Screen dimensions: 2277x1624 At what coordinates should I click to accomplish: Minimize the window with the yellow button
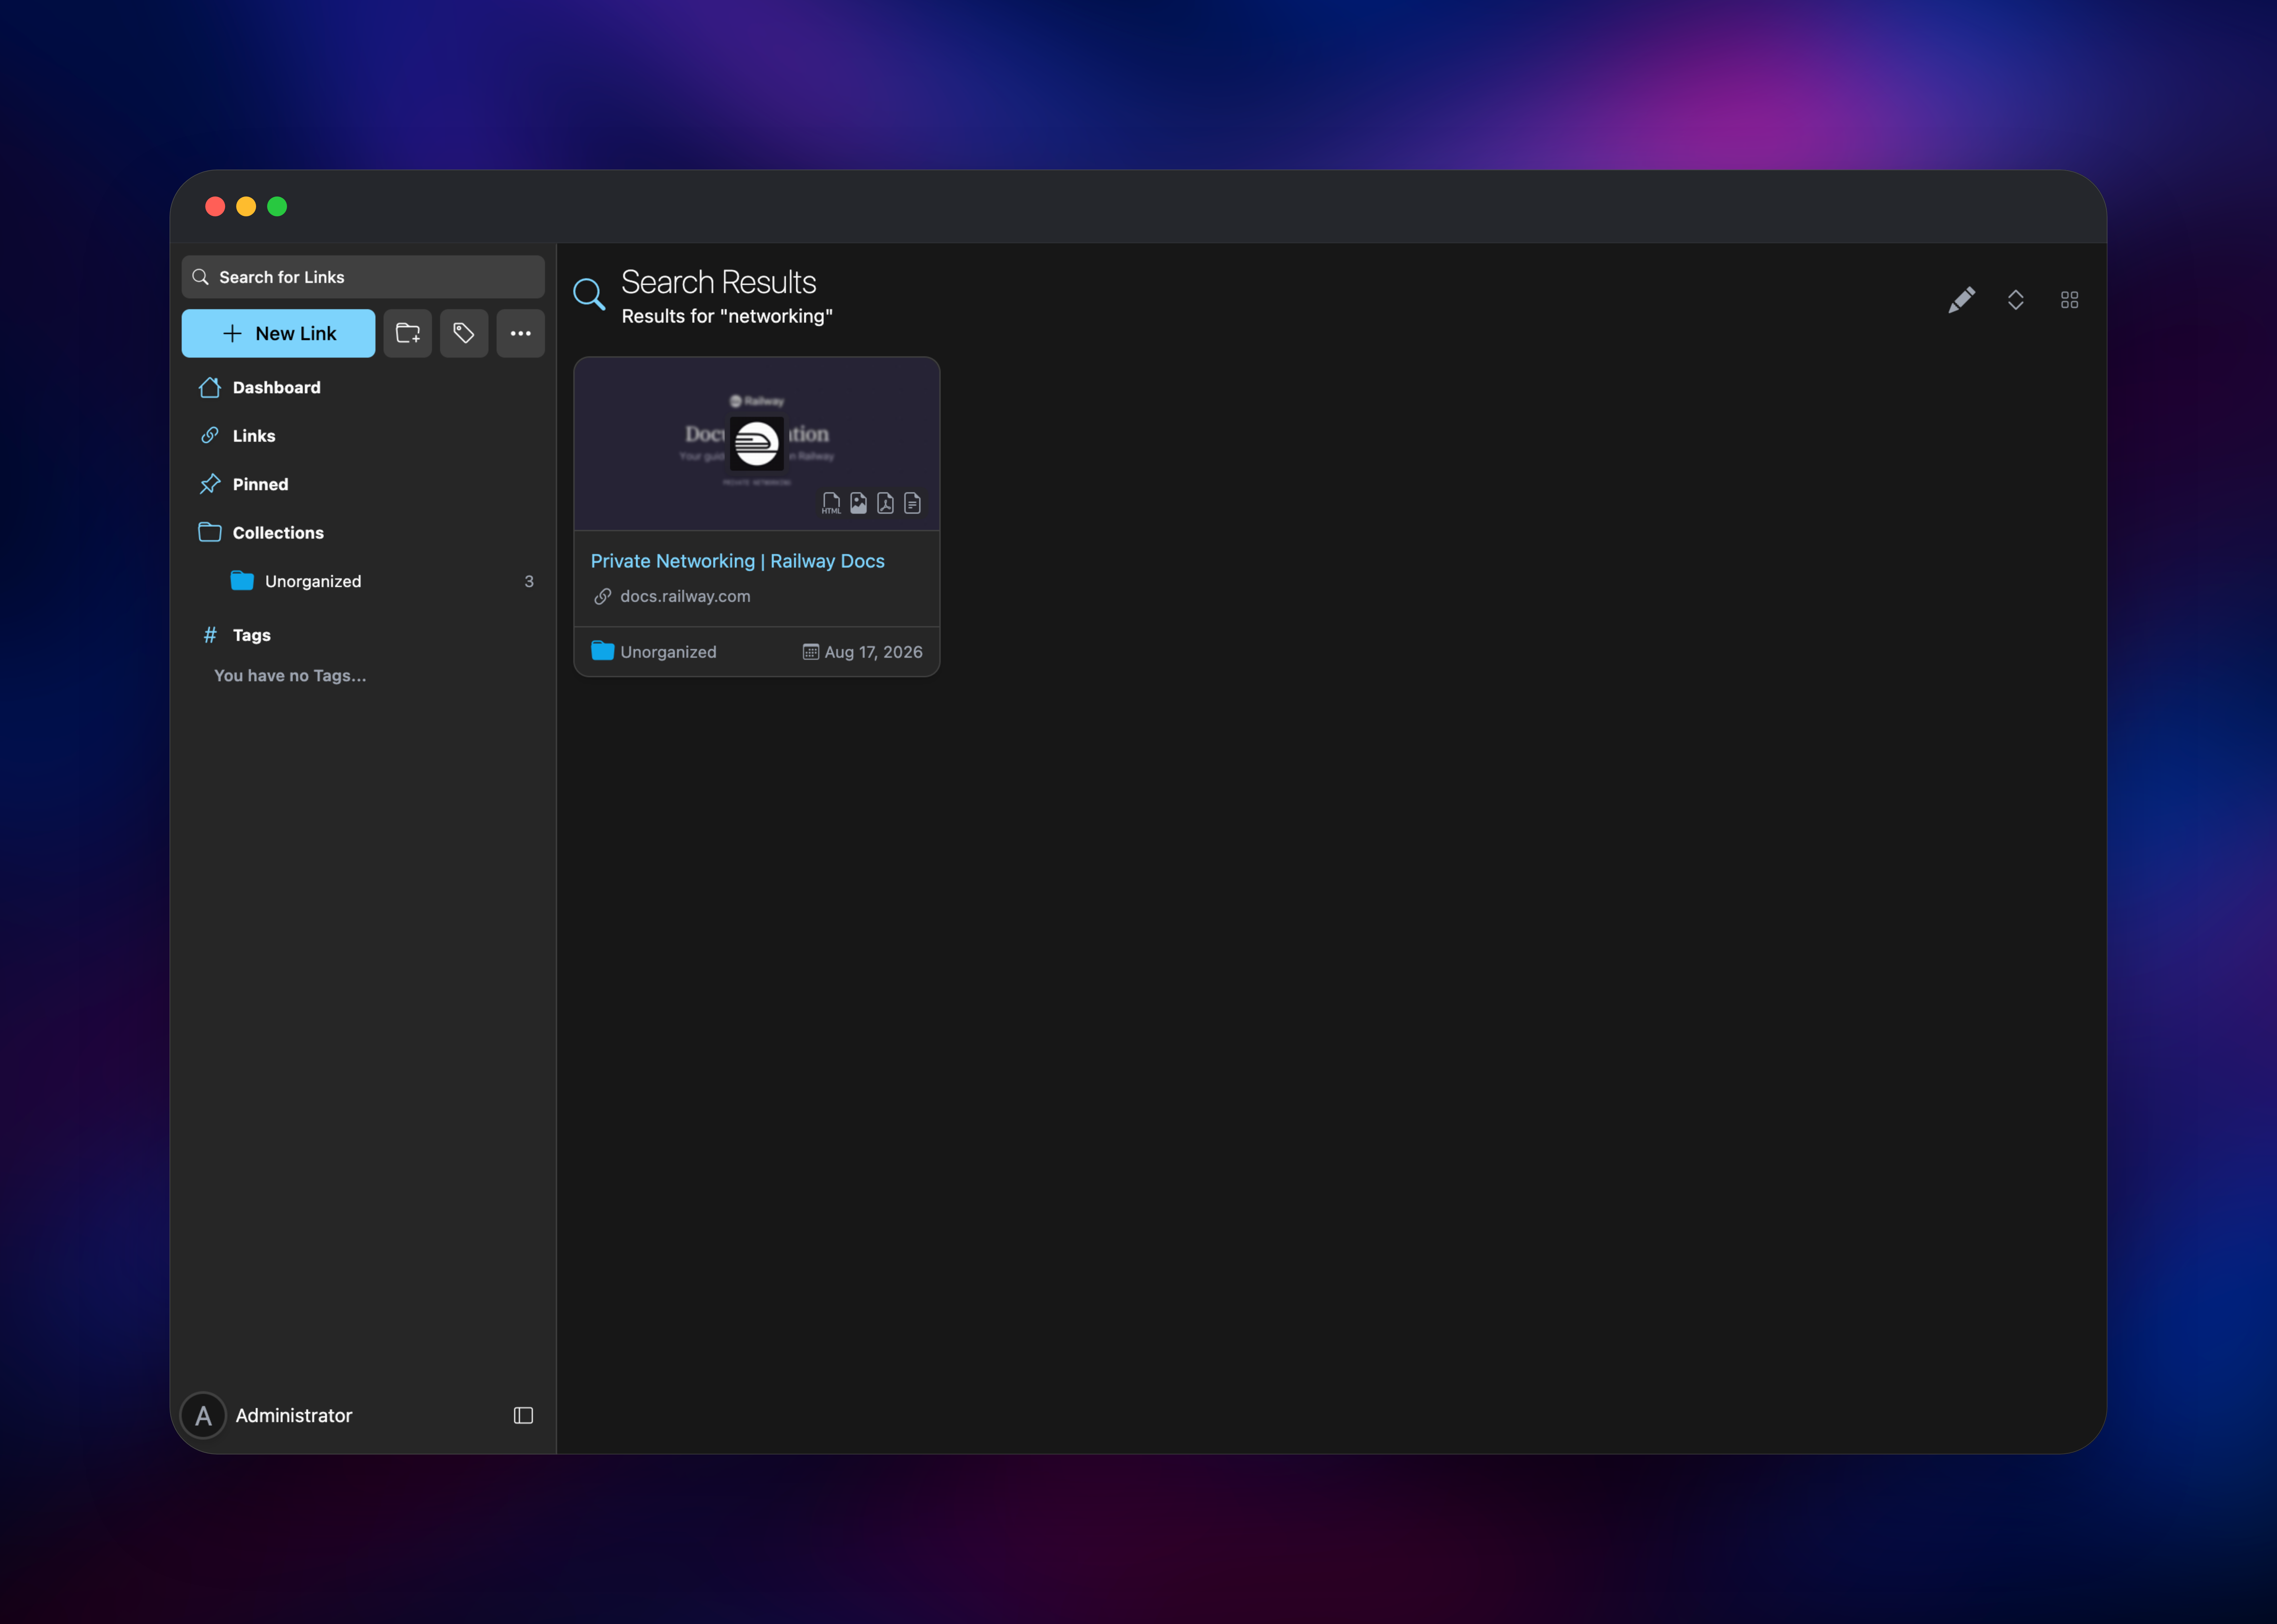[246, 206]
